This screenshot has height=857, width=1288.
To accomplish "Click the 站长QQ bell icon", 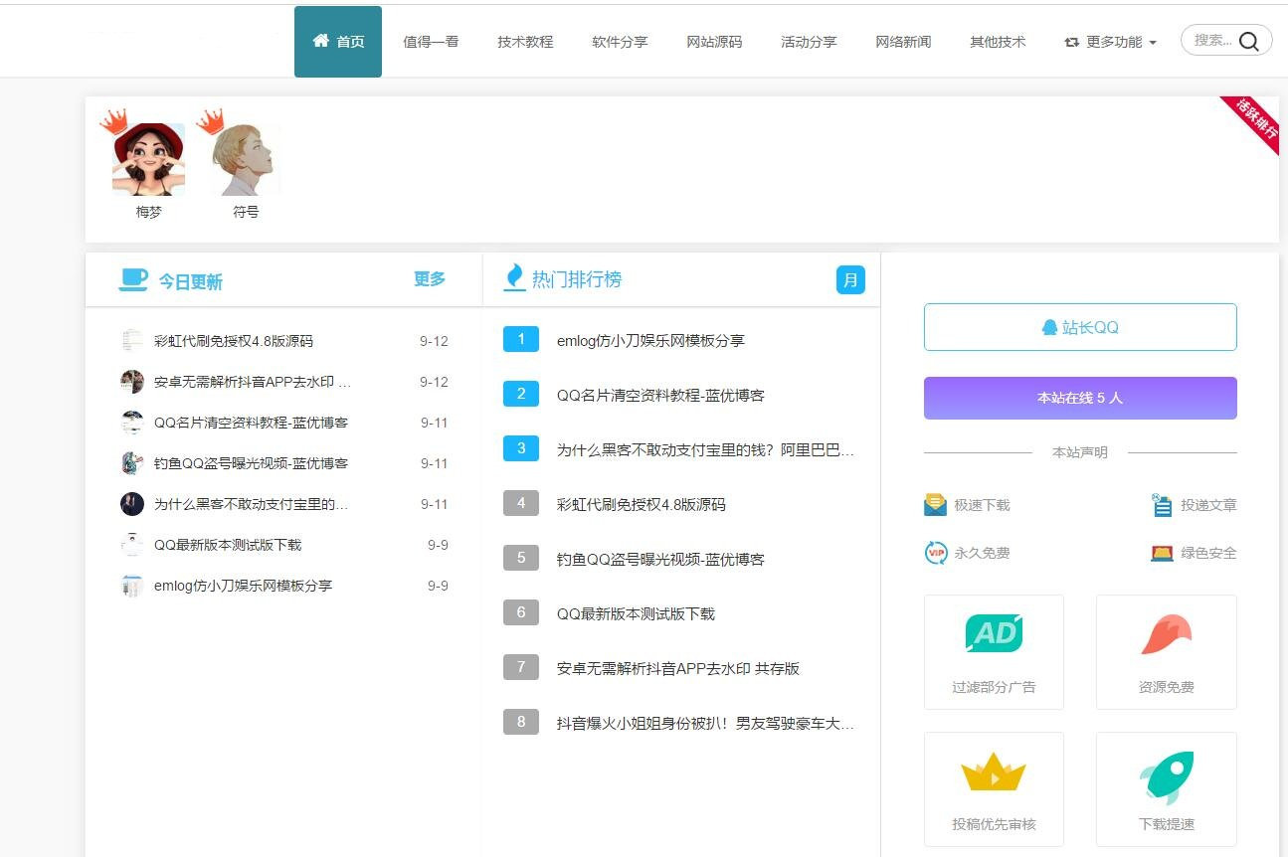I will coord(1049,327).
